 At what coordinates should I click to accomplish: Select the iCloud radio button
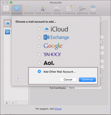tap(39, 29)
